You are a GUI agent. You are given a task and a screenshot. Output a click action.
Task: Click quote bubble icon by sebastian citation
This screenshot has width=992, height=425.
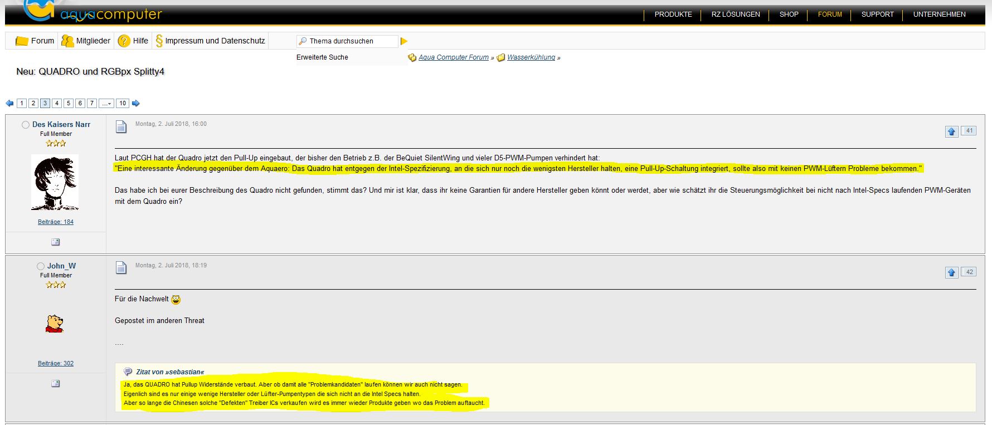(x=128, y=372)
